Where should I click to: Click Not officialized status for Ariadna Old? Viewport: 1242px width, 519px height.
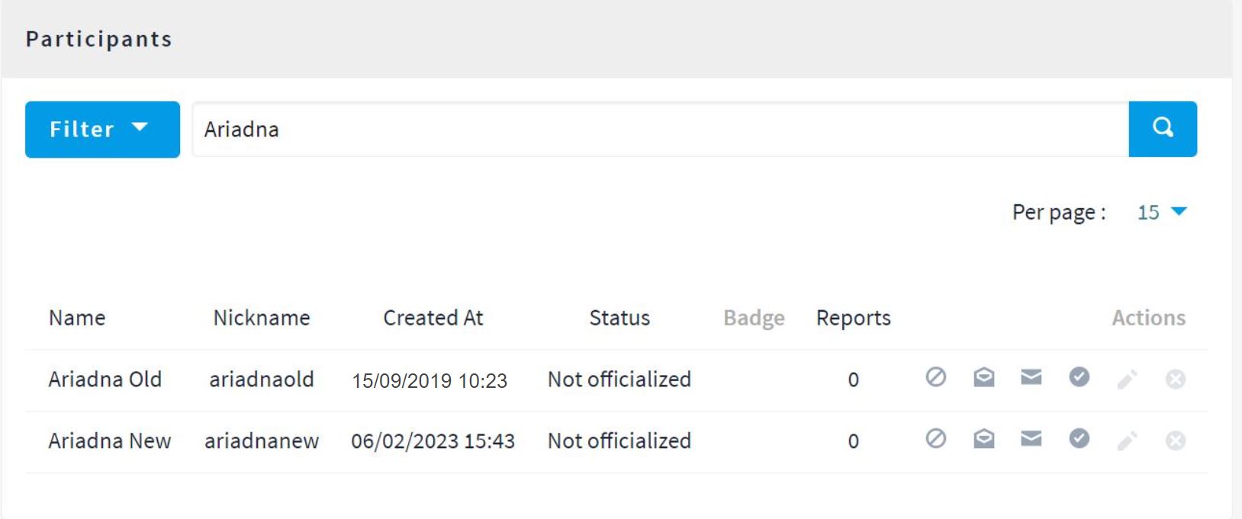coord(619,380)
